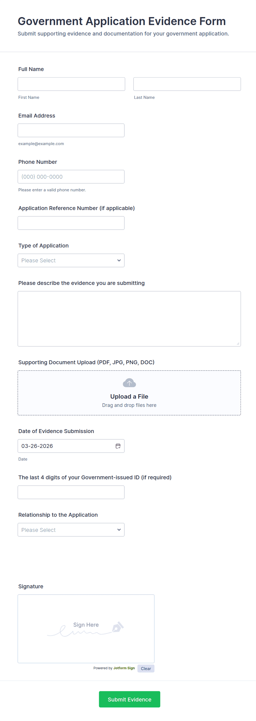Click the textarea resize handle corner

(x=238, y=343)
